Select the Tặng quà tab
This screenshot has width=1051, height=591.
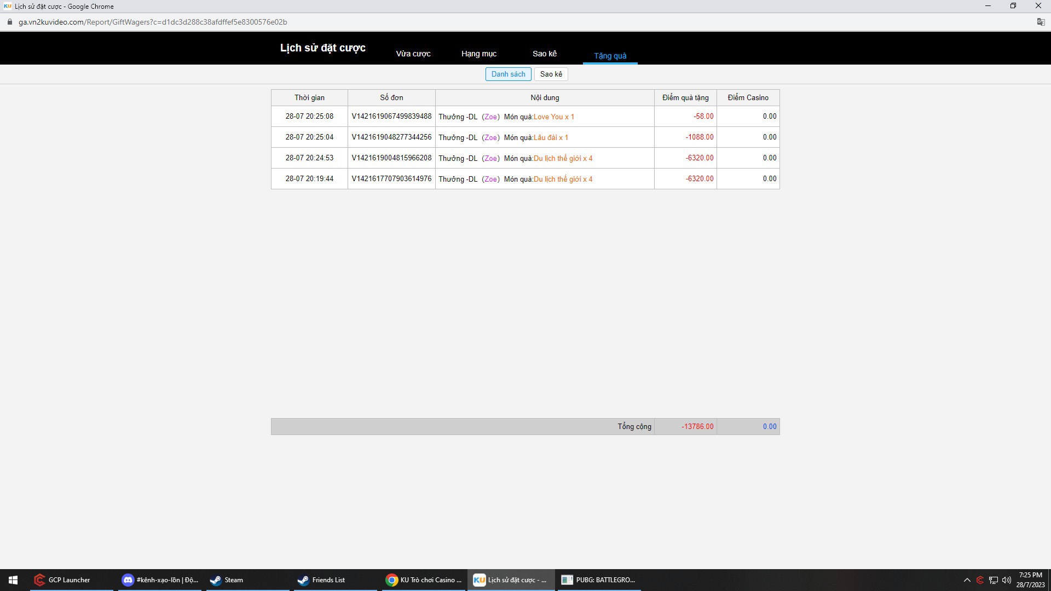point(610,56)
